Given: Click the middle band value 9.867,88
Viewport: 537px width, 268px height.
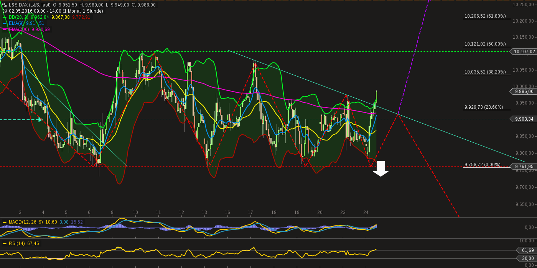Looking at the screenshot, I should [x=61, y=17].
